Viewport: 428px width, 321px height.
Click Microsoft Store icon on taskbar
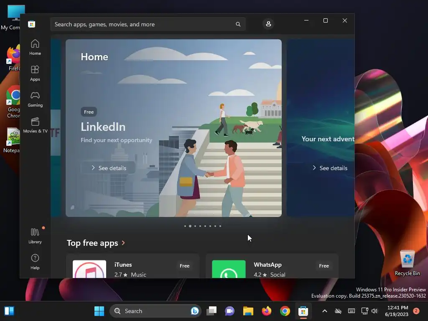click(x=303, y=311)
